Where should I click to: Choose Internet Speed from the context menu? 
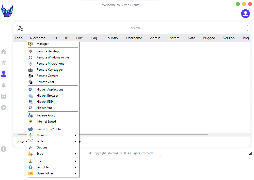click(x=46, y=122)
